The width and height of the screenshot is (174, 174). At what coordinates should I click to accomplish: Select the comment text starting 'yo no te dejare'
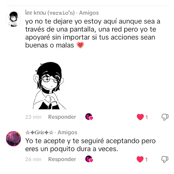point(93,33)
